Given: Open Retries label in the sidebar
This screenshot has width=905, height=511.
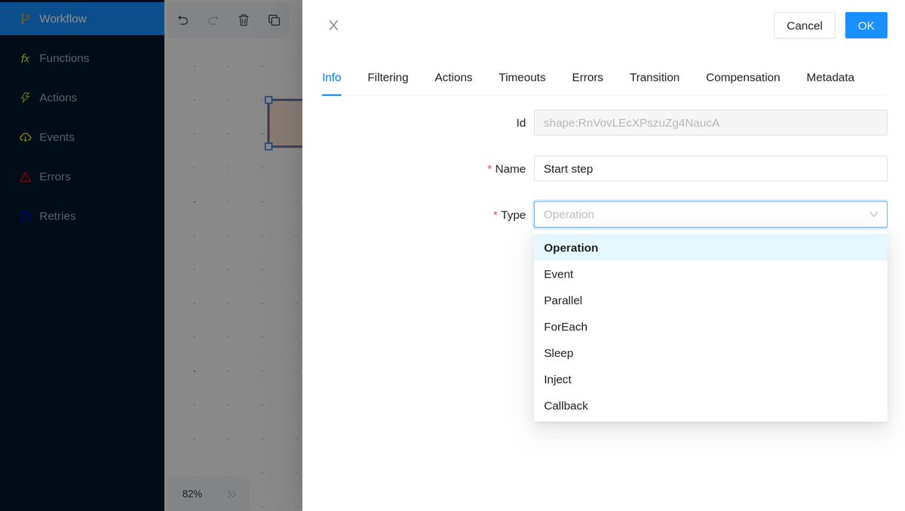Looking at the screenshot, I should 57,216.
